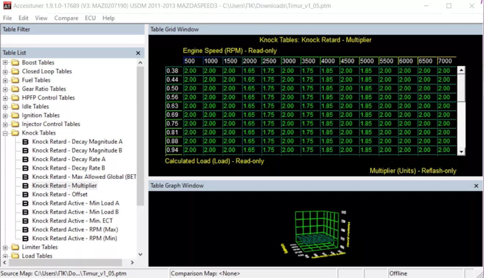Expand the HPFP Control Tables node

[5, 98]
